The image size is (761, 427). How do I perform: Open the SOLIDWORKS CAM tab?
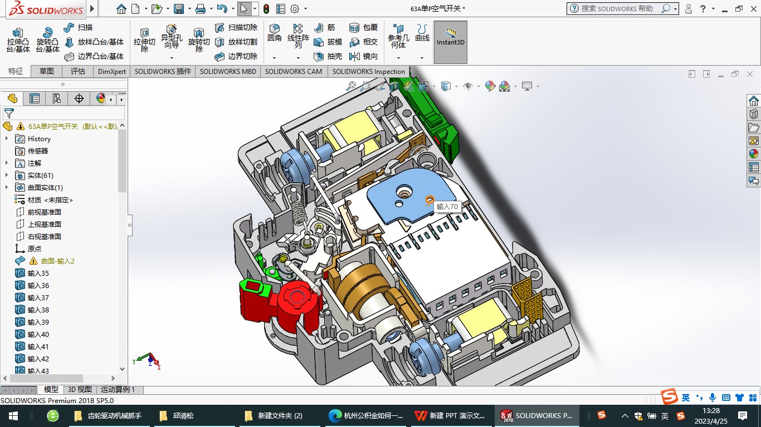tap(294, 71)
